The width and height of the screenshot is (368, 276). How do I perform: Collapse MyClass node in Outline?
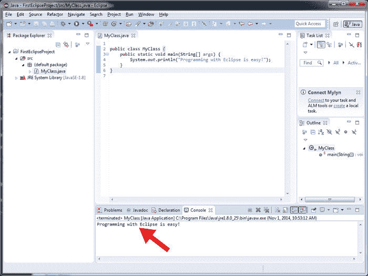(x=304, y=148)
